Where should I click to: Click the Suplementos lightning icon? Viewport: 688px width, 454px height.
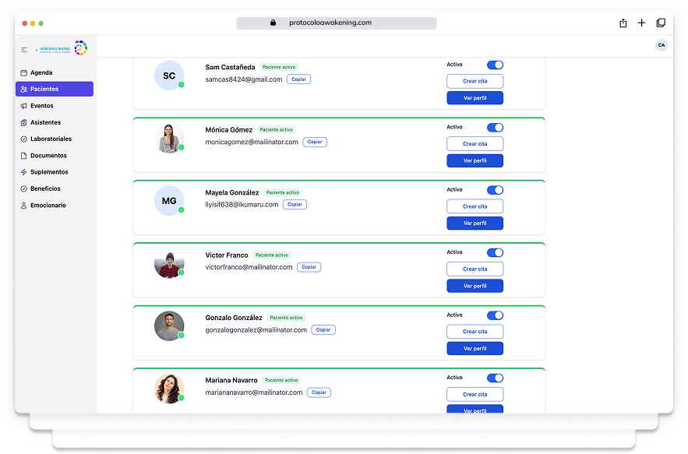pos(24,172)
